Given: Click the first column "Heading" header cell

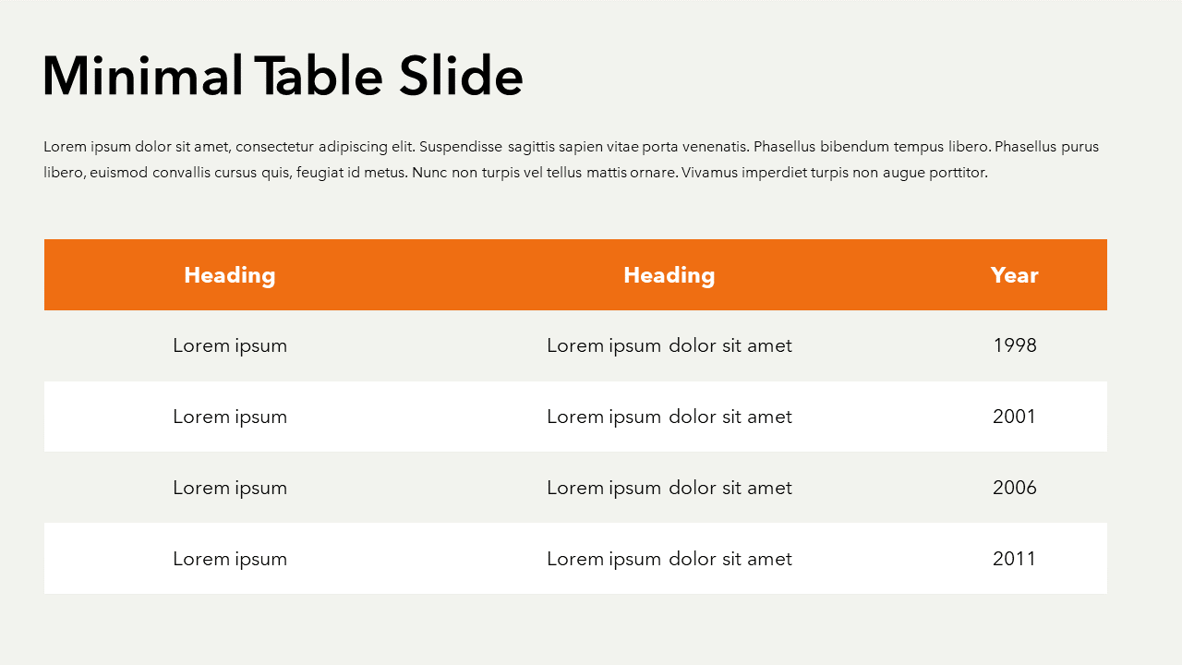Looking at the screenshot, I should tap(230, 275).
